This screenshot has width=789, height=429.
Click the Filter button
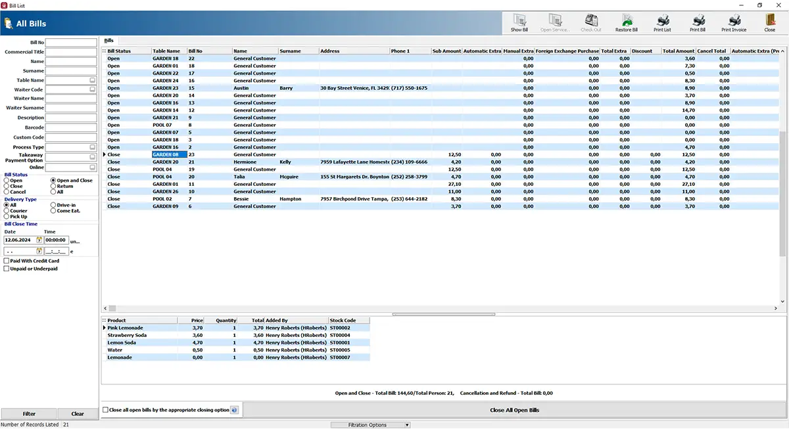click(29, 413)
